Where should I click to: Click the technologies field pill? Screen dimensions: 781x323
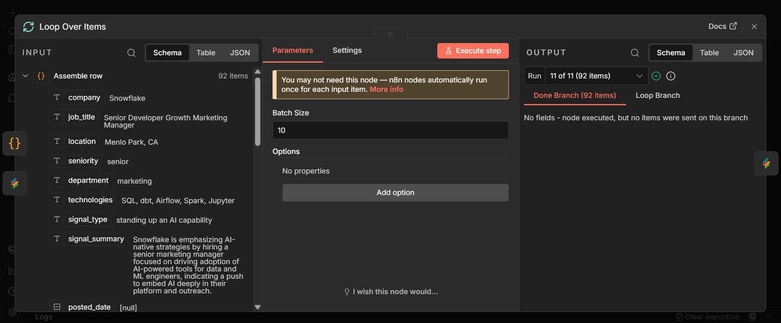point(83,200)
